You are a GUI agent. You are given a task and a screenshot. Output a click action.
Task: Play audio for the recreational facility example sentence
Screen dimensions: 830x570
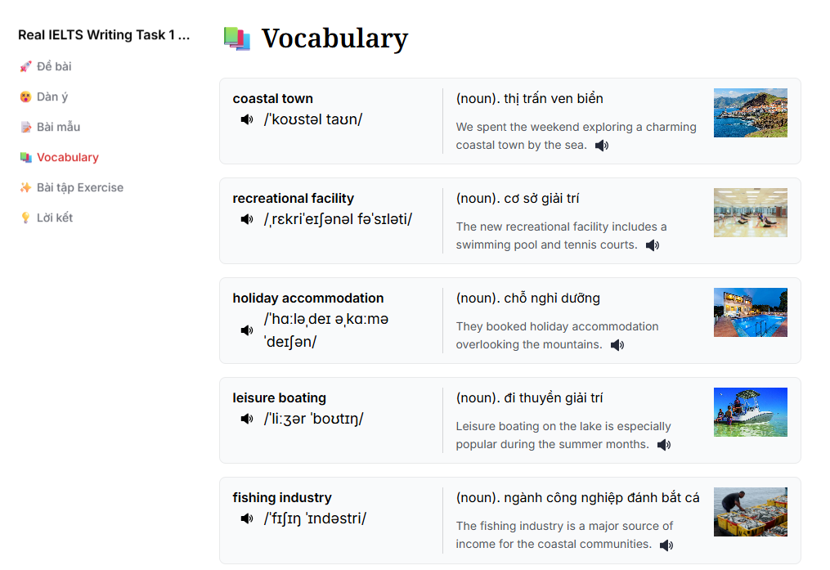tap(653, 245)
